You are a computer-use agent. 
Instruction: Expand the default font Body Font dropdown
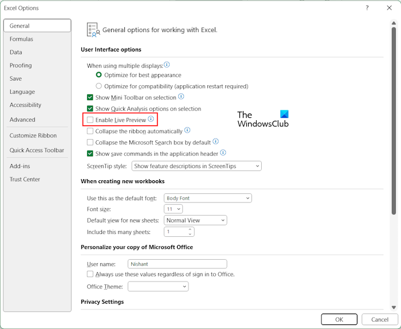coord(208,198)
